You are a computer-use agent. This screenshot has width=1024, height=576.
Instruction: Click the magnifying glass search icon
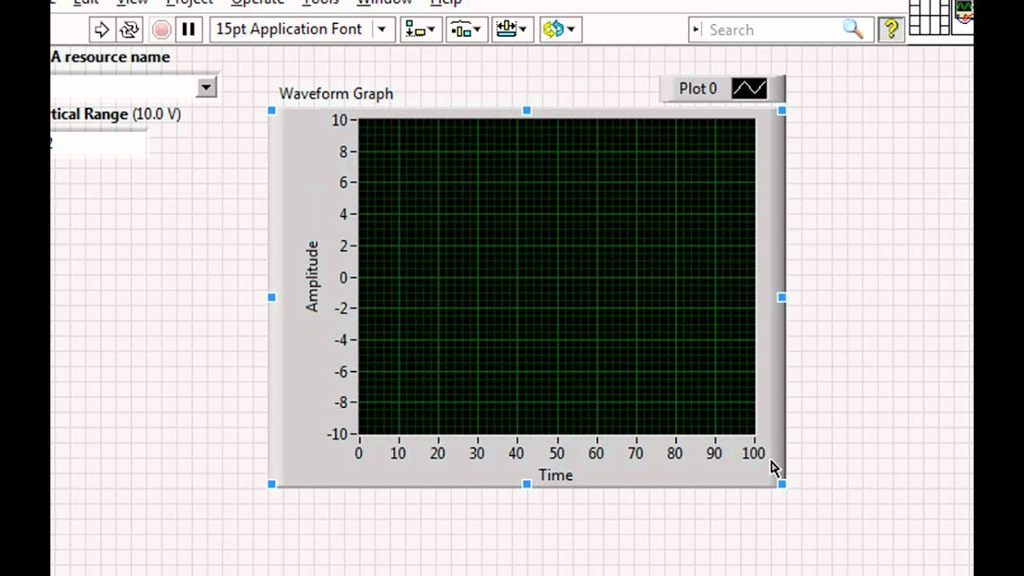[854, 30]
